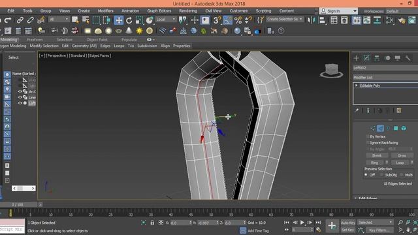Click the Align tool icon
418x235 pixels.
point(322,20)
